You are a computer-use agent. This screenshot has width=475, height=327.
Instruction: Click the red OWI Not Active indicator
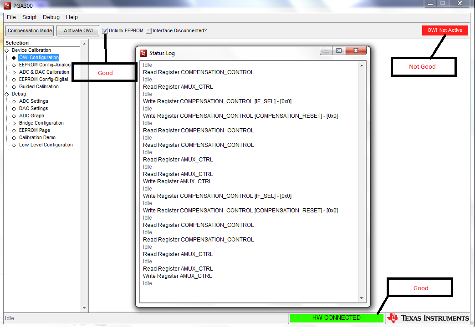(x=444, y=30)
